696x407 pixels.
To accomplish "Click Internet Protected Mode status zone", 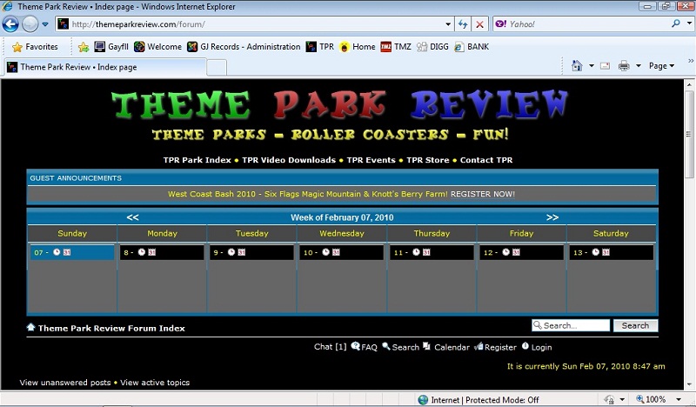I will [478, 400].
